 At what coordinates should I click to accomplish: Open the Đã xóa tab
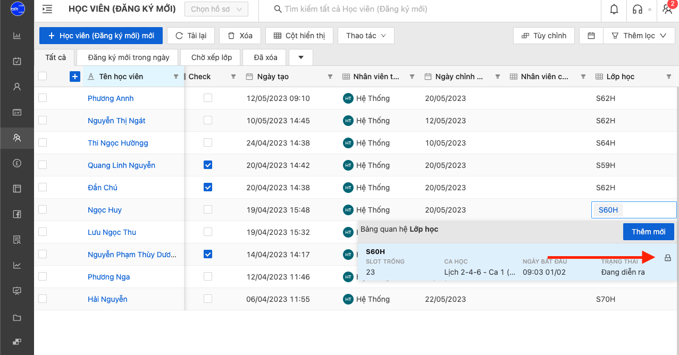point(264,57)
